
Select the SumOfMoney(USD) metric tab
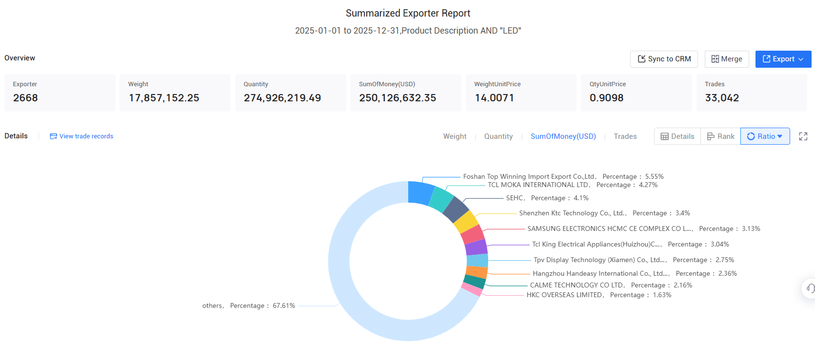(563, 136)
